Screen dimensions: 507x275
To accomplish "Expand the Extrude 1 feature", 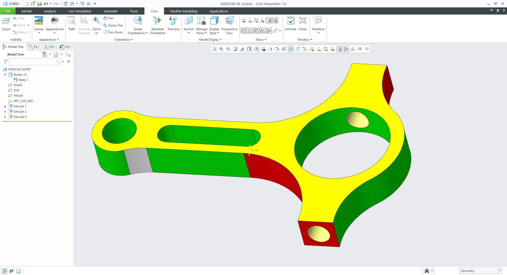I will point(5,106).
